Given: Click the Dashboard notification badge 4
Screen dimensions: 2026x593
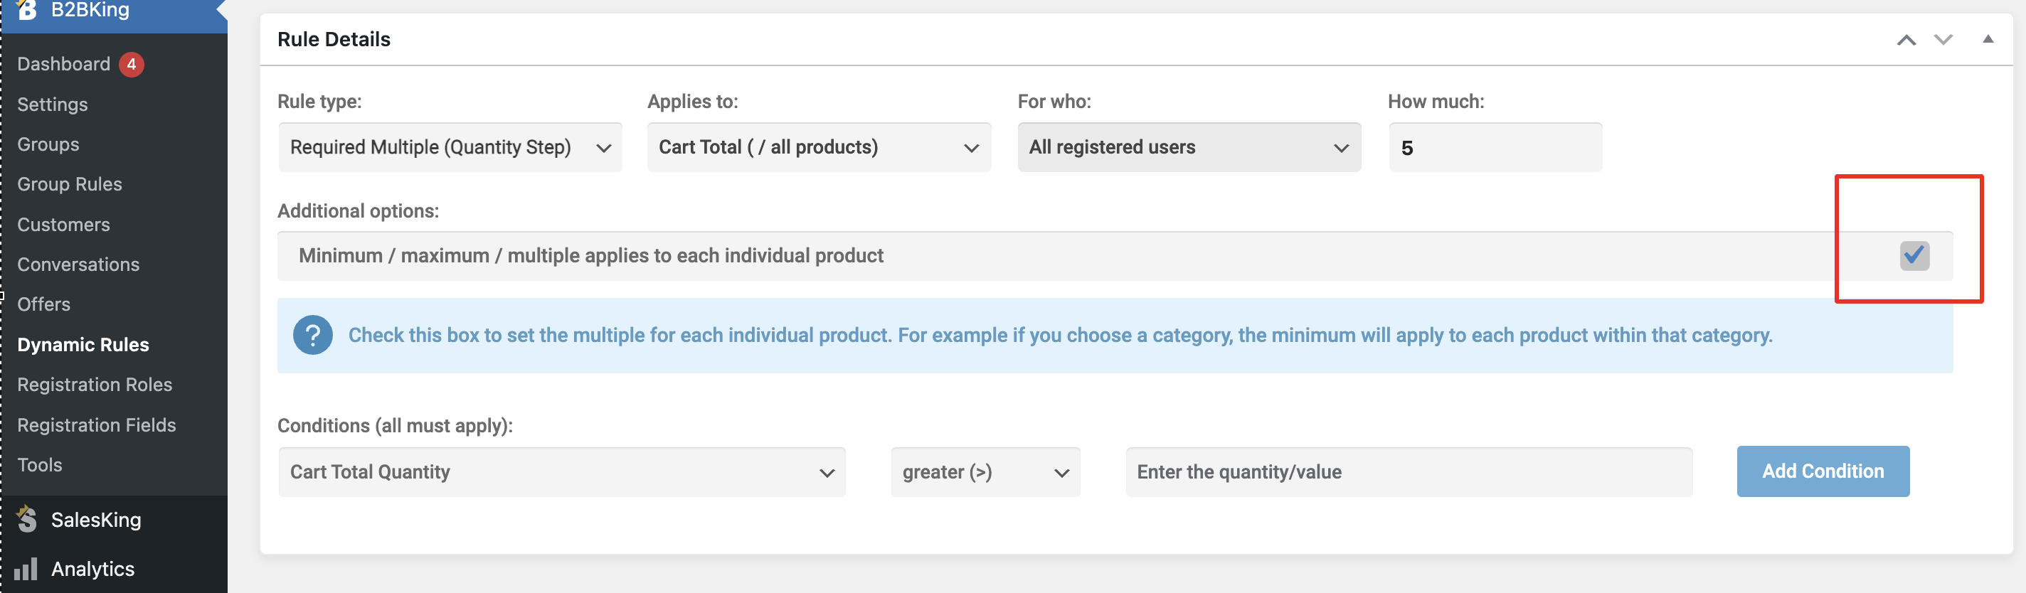Looking at the screenshot, I should click(132, 65).
